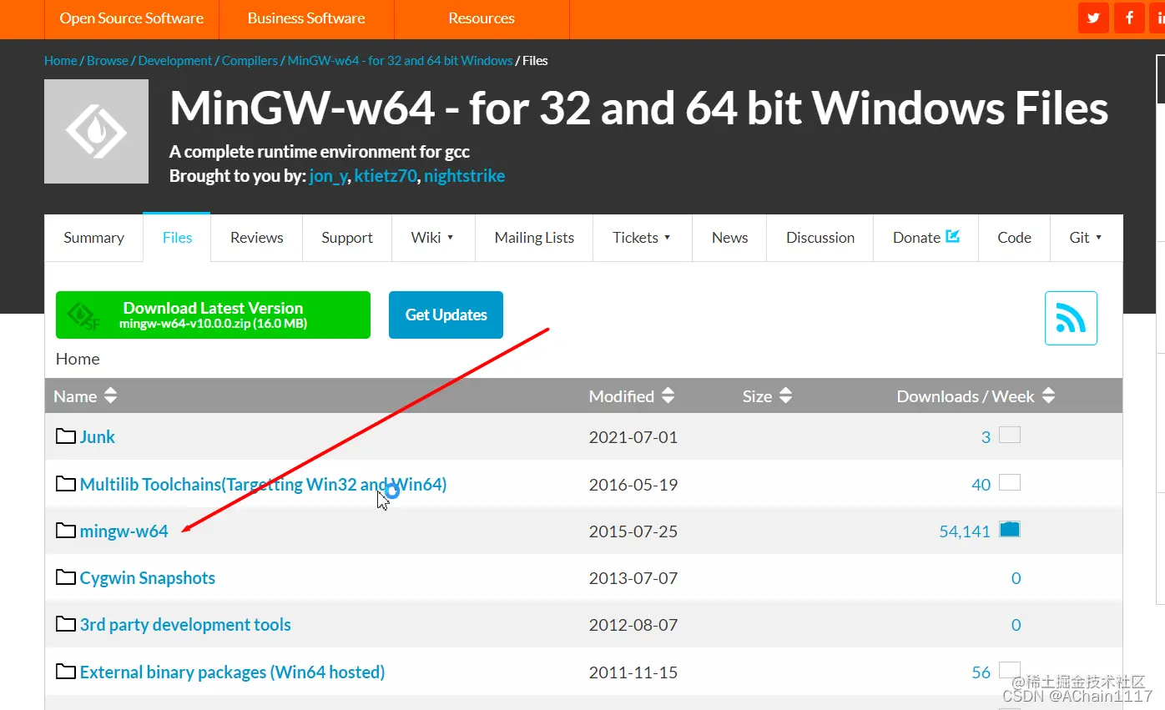Click the 40 weekly downloads count
The width and height of the screenshot is (1165, 710).
click(x=981, y=484)
